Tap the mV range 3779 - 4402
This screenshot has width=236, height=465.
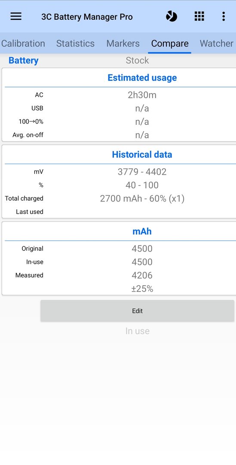pyautogui.click(x=142, y=172)
